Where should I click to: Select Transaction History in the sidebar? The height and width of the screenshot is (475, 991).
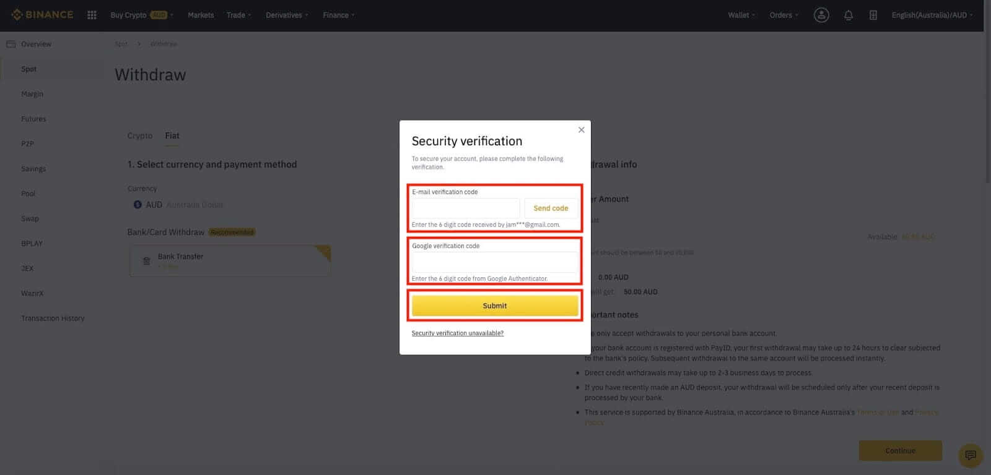(x=53, y=318)
